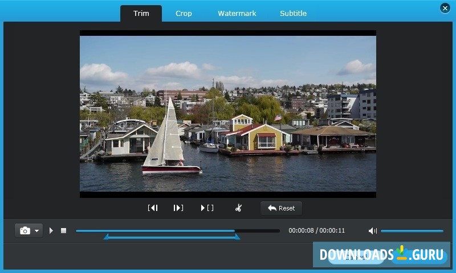Click the Reset button

coord(281,208)
